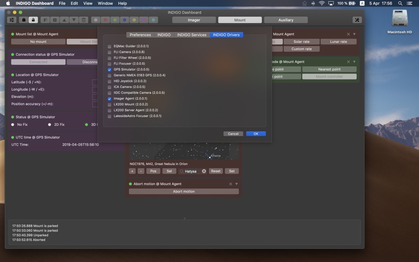Click the Lunar rate button
The image size is (419, 262).
(338, 42)
